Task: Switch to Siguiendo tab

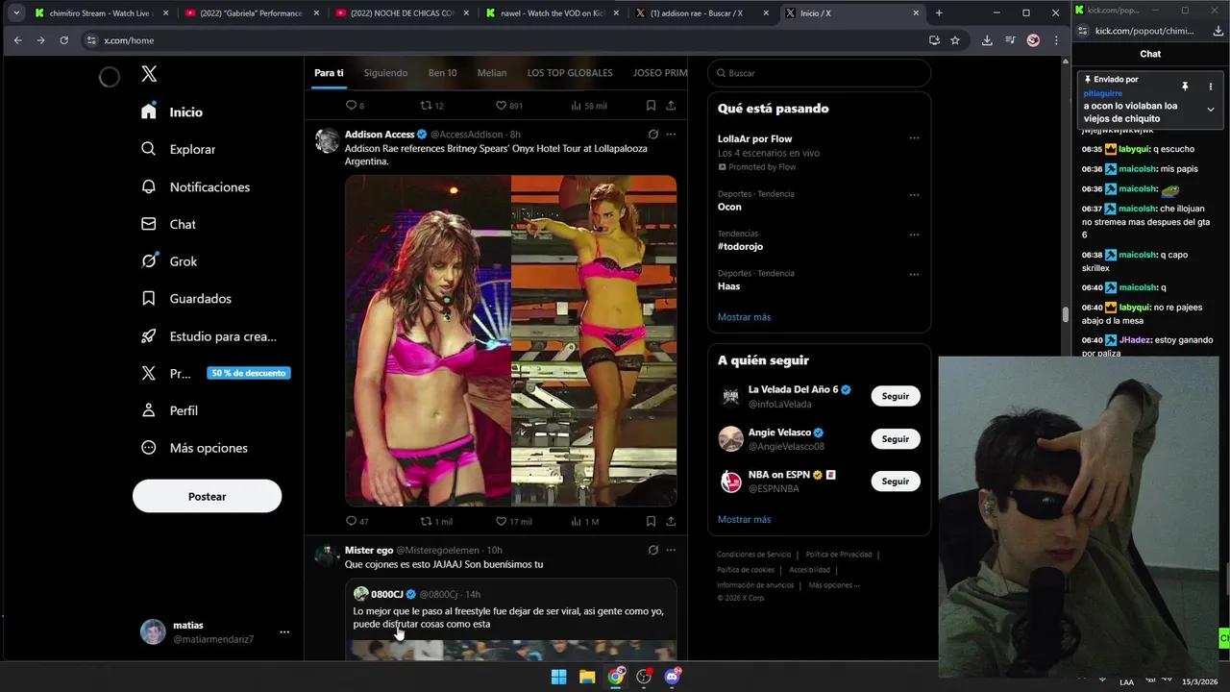Action: pos(385,73)
